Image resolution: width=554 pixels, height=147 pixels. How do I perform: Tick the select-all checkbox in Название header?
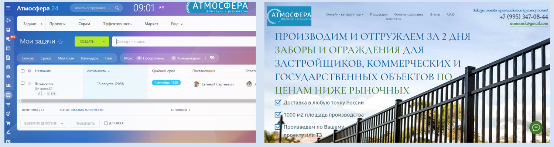click(23, 71)
